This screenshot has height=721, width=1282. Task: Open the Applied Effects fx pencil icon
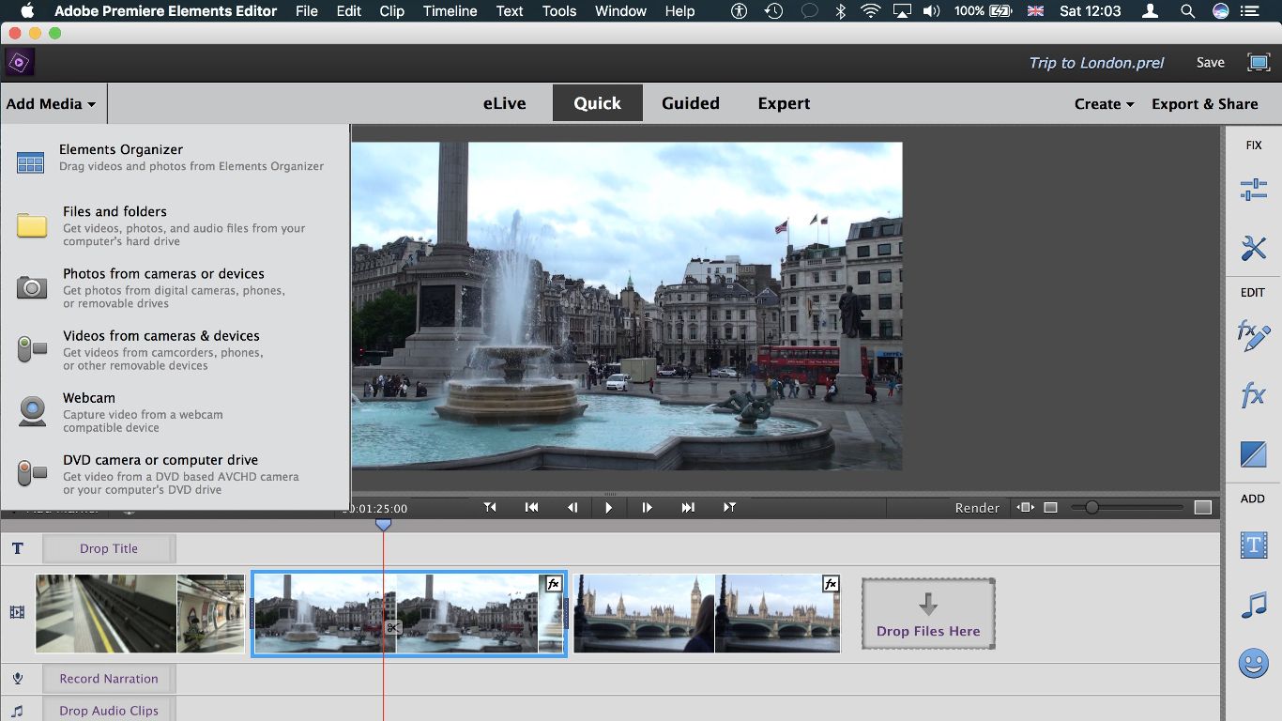click(x=1253, y=336)
